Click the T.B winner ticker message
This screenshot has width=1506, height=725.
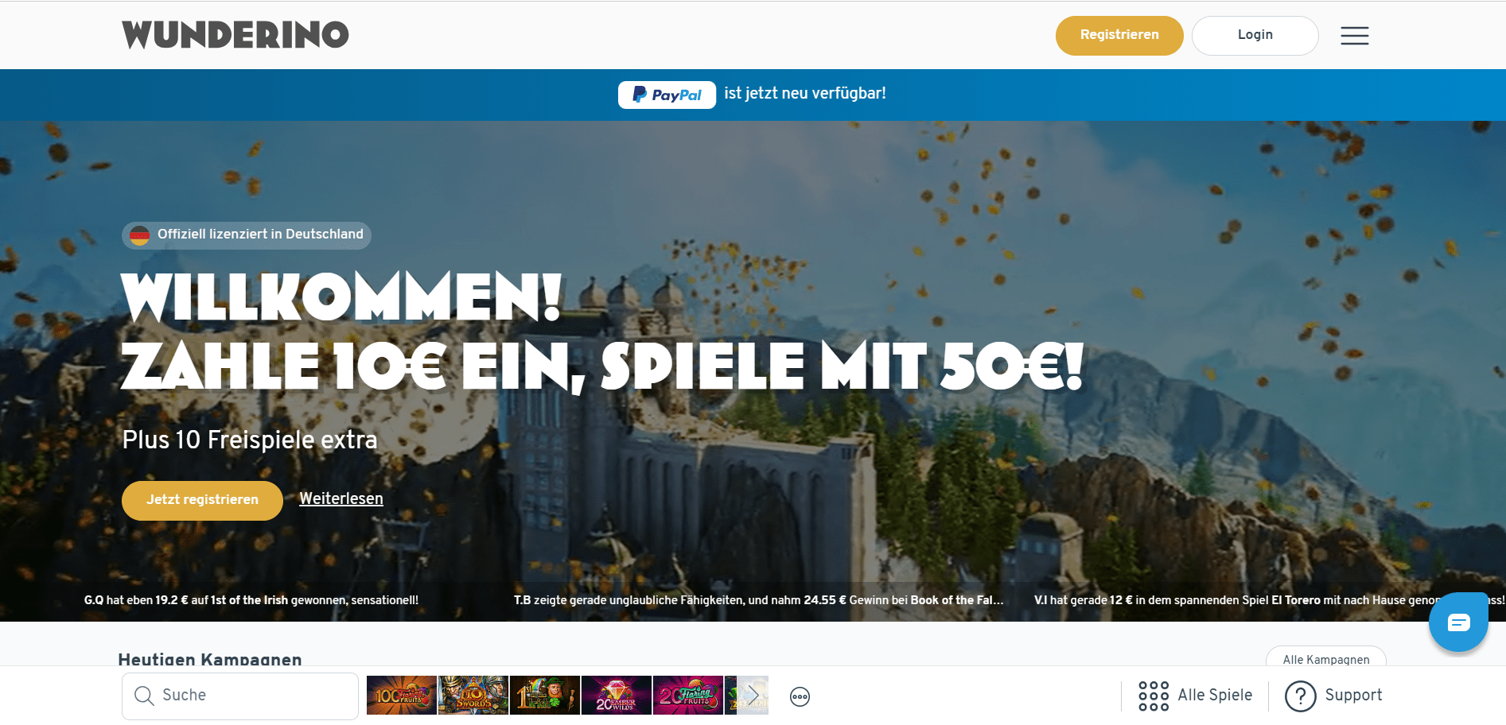[x=758, y=600]
